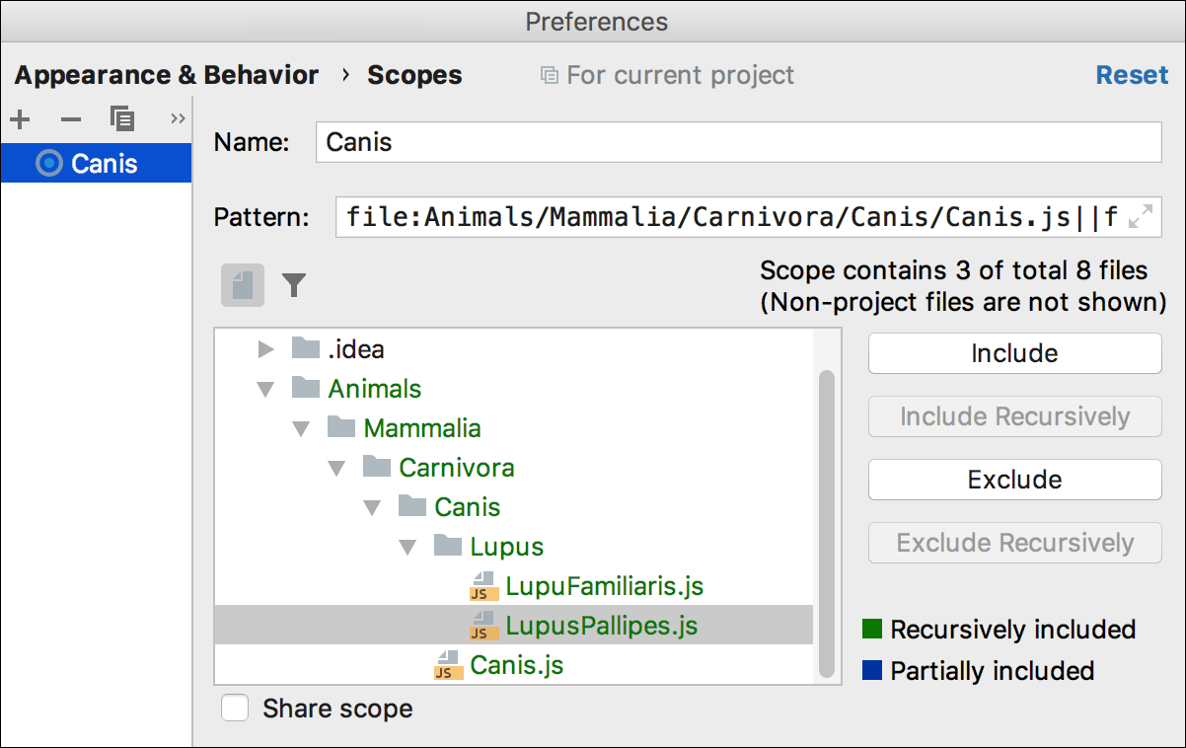Click the Appearance & Behavior breadcrumb
1186x748 pixels.
pyautogui.click(x=164, y=74)
